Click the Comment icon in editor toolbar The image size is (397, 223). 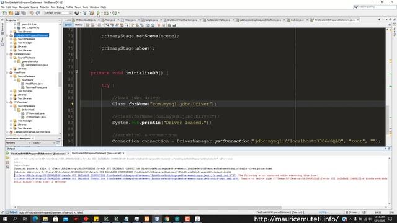(169, 25)
